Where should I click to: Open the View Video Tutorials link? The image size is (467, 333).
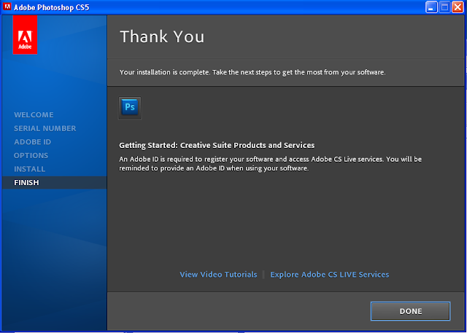(218, 274)
